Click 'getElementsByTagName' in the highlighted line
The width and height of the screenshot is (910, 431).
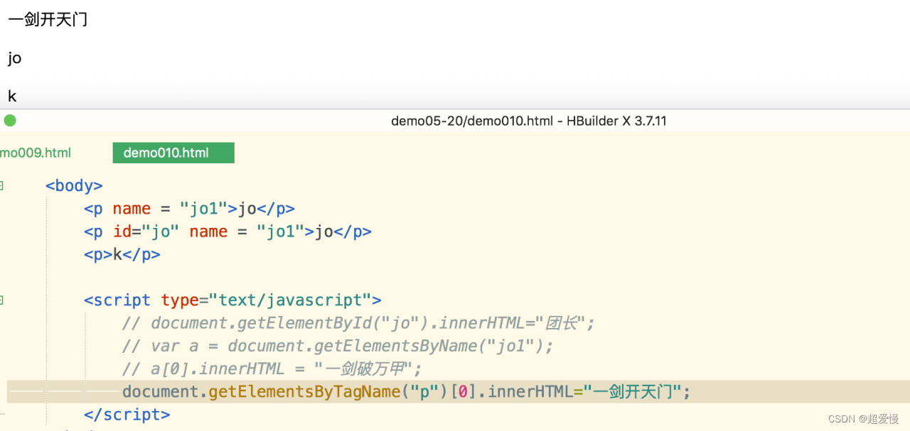[304, 392]
